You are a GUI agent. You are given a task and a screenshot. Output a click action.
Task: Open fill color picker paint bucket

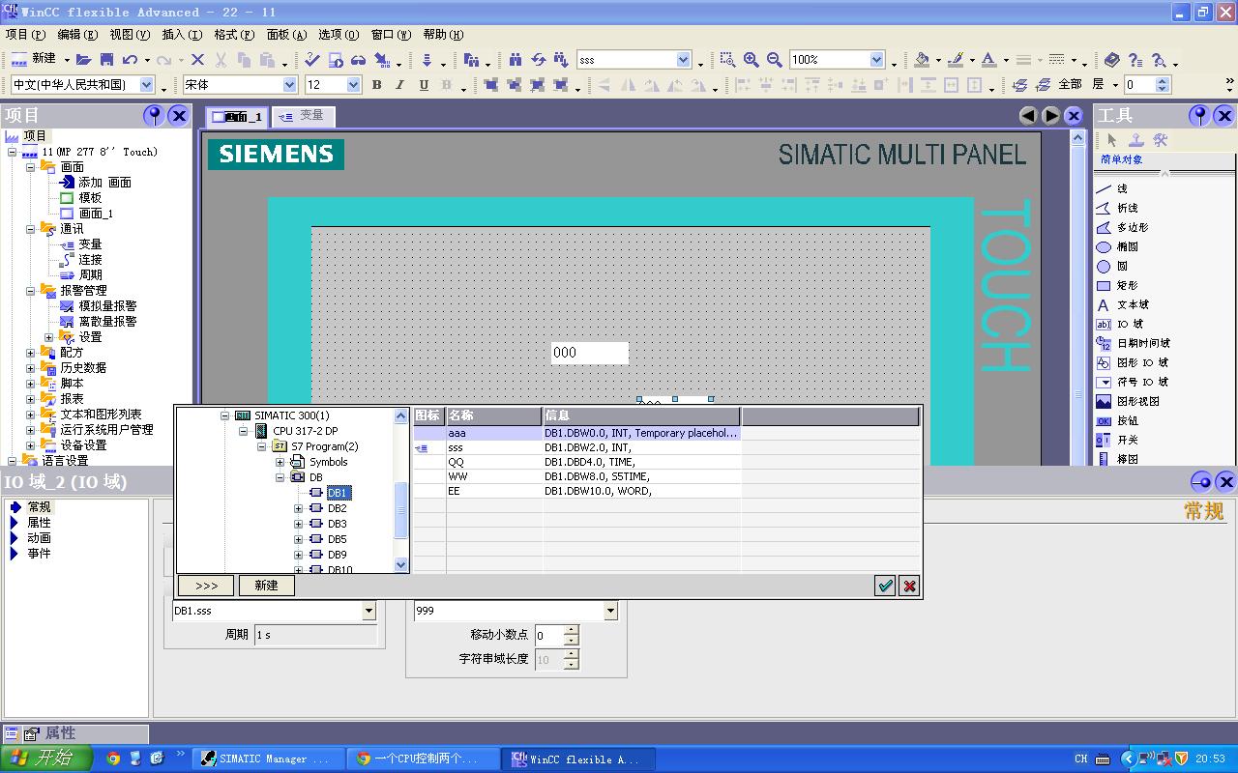pos(922,60)
